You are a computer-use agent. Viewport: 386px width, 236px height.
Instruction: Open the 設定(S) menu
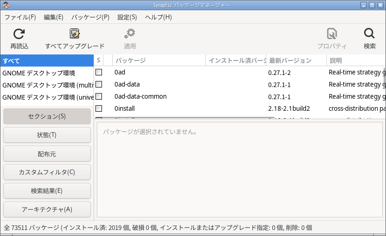(127, 17)
